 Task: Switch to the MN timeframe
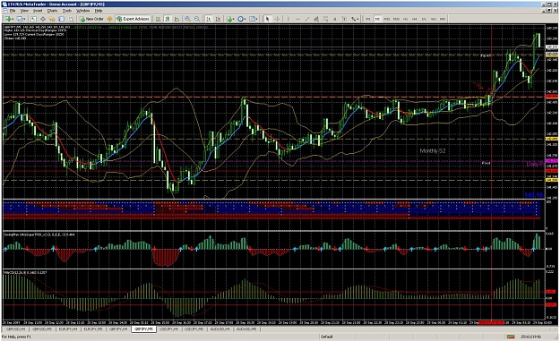point(443,19)
